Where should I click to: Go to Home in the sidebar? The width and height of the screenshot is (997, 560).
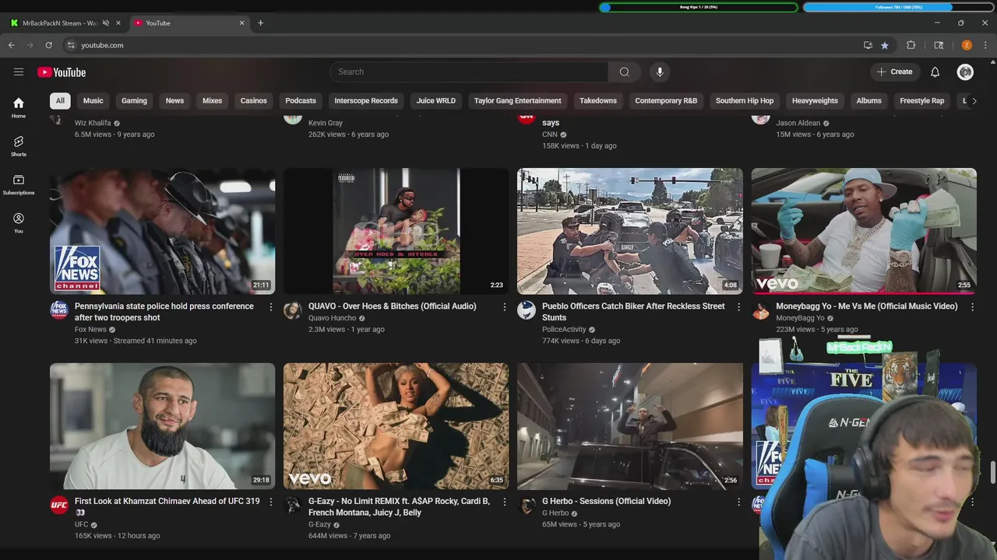click(x=19, y=107)
